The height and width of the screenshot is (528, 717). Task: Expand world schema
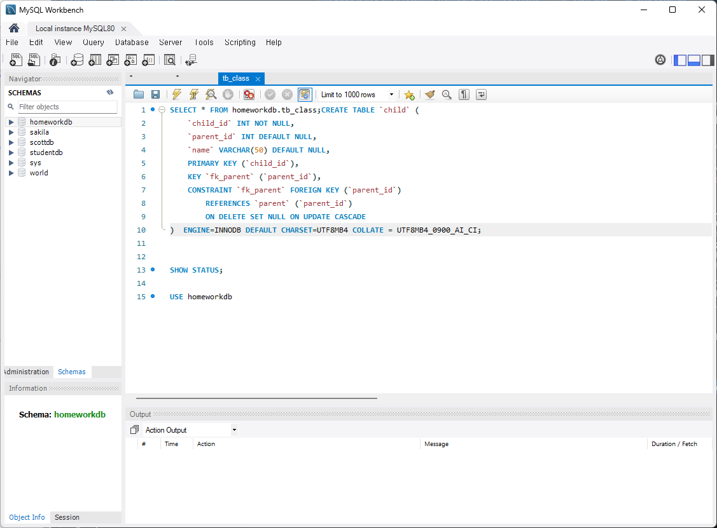[11, 173]
